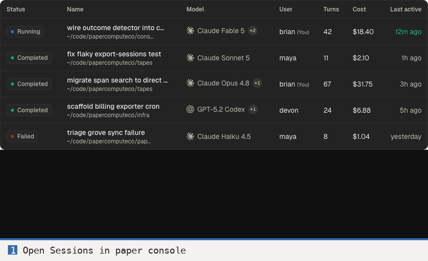Click Completed badge for scaffold billing exporter cron
Viewport: 428px width, 261px height.
[x=29, y=110]
